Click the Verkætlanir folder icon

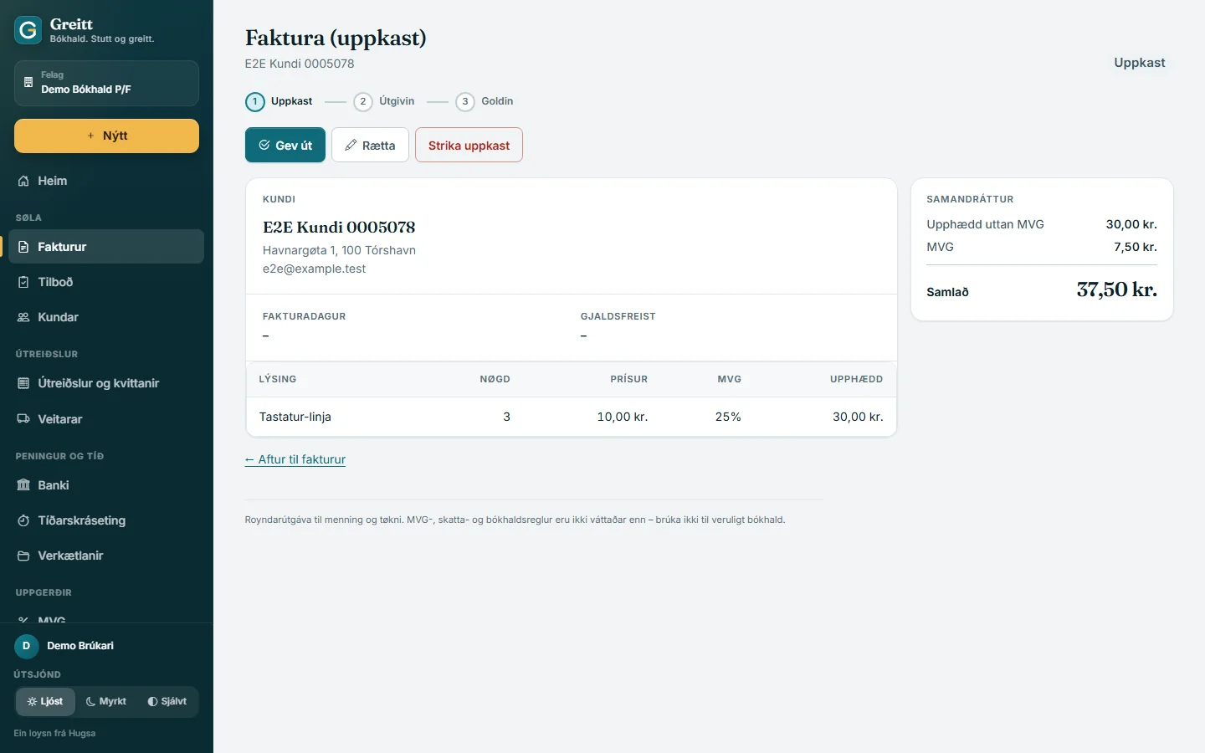coord(23,556)
